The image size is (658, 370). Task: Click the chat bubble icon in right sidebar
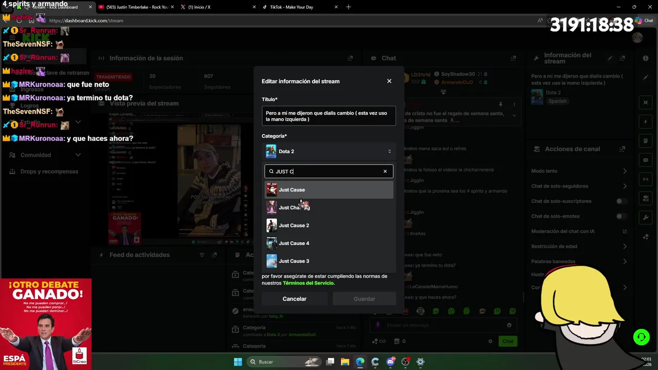click(646, 160)
